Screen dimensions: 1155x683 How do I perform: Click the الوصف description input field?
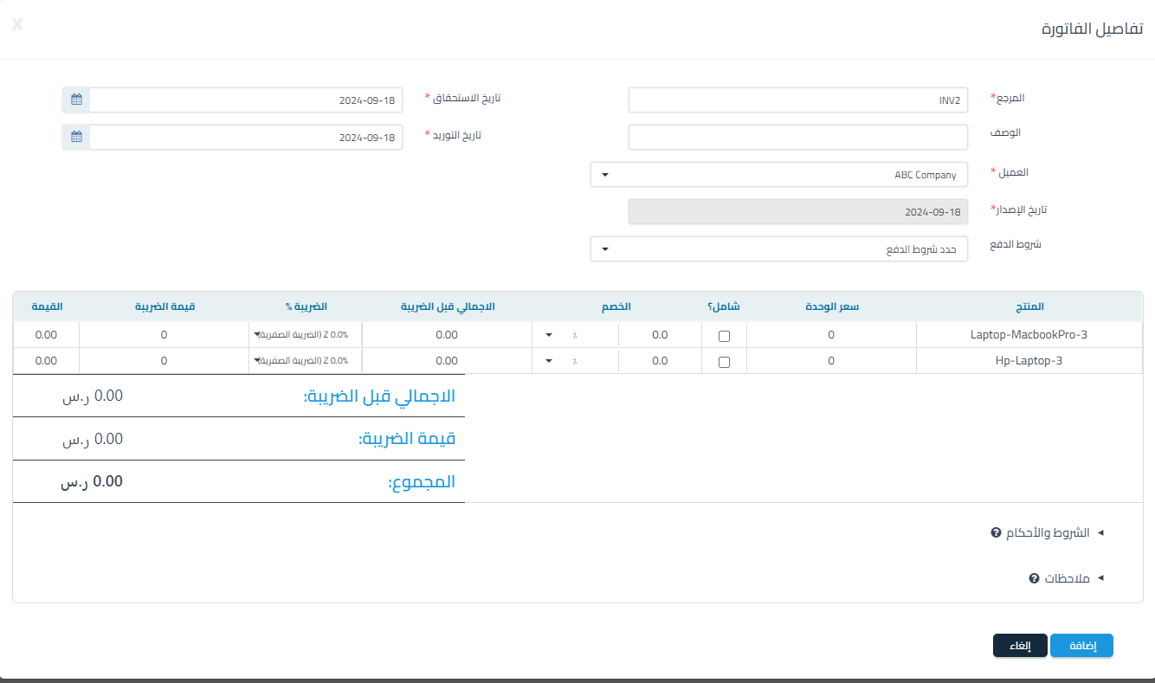click(797, 138)
